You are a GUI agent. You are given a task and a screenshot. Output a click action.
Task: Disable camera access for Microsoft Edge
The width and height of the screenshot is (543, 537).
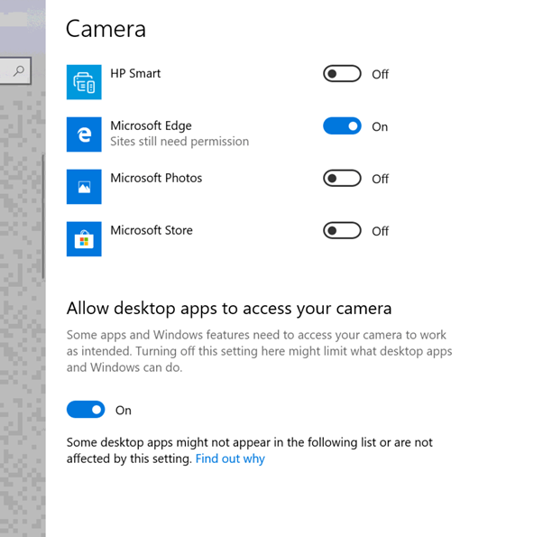(x=342, y=126)
